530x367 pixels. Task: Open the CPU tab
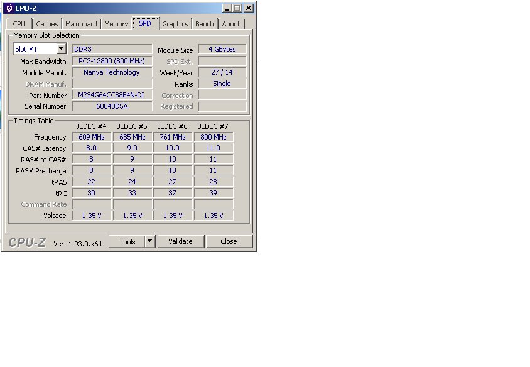pos(19,24)
